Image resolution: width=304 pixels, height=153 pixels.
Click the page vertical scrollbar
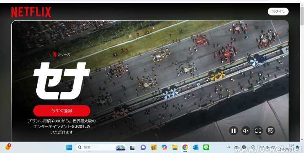(302, 16)
